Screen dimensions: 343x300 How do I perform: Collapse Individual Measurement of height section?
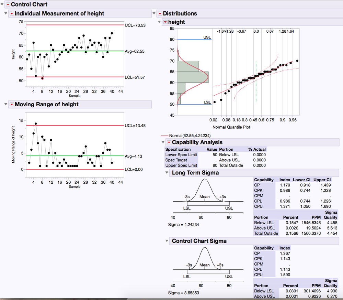tap(6, 13)
